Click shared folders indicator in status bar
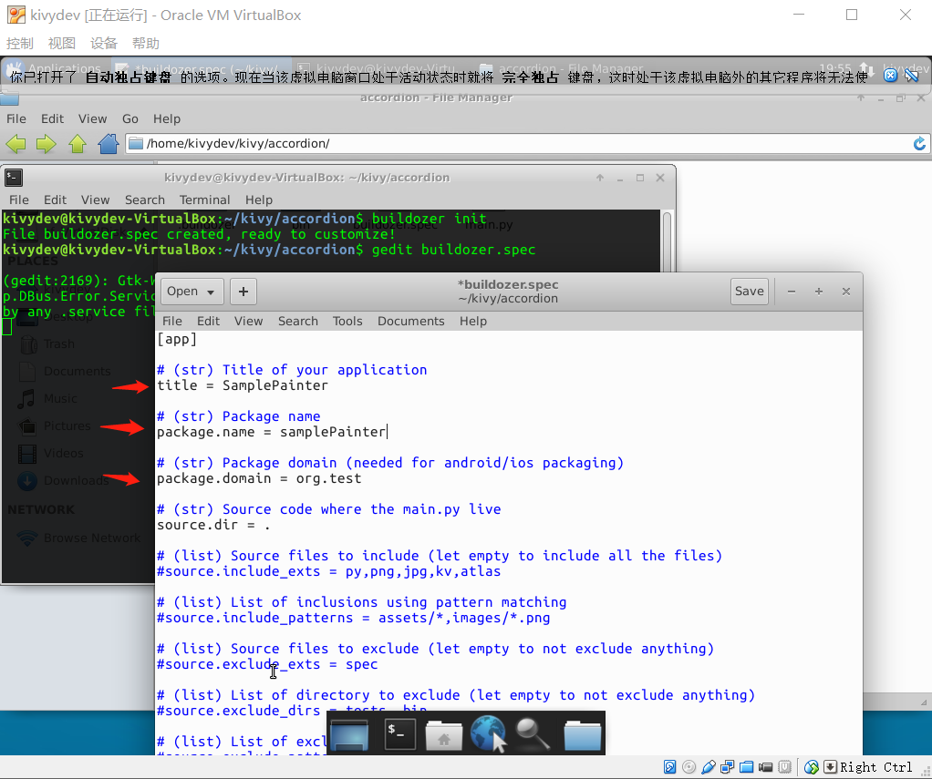 (747, 767)
